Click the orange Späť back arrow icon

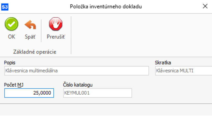coord(30,25)
